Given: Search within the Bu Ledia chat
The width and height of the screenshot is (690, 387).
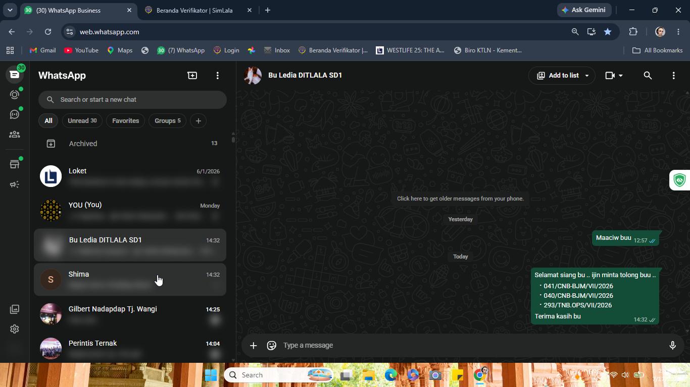Looking at the screenshot, I should point(648,75).
